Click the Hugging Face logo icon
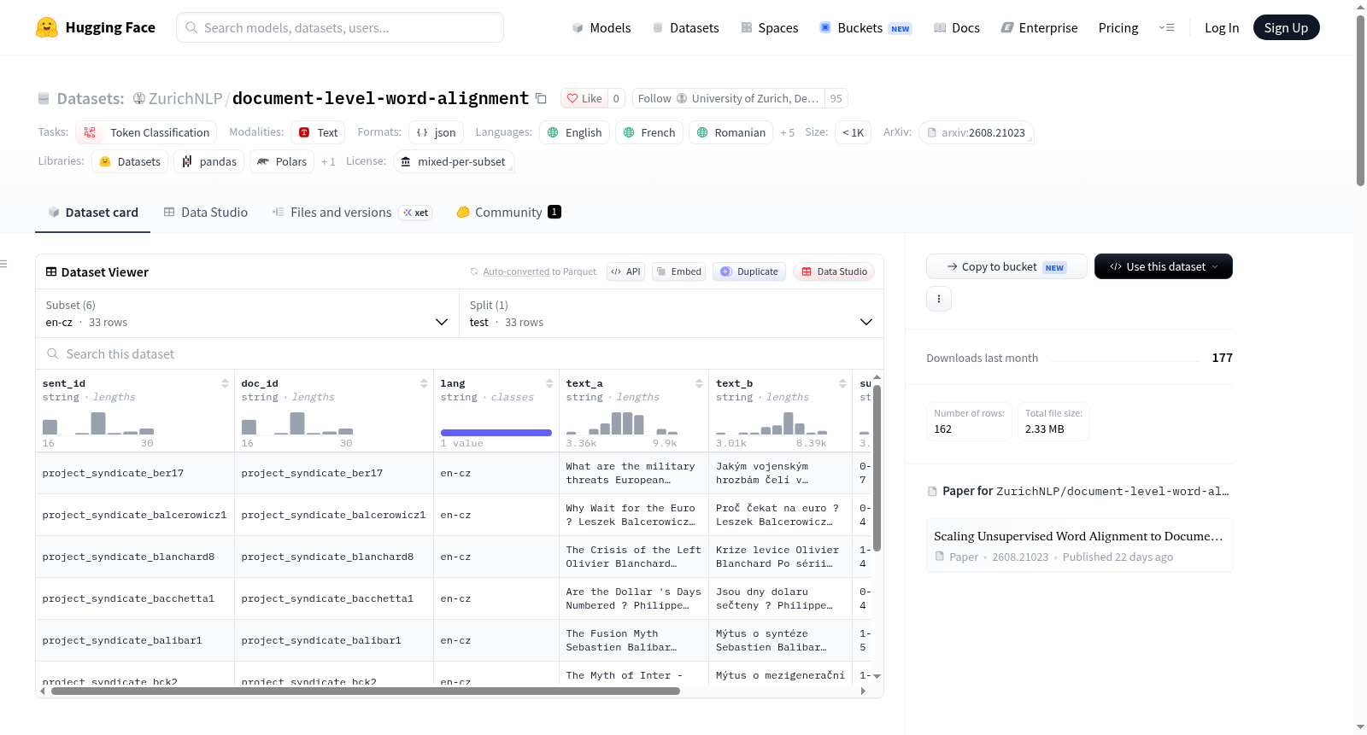 (x=47, y=27)
